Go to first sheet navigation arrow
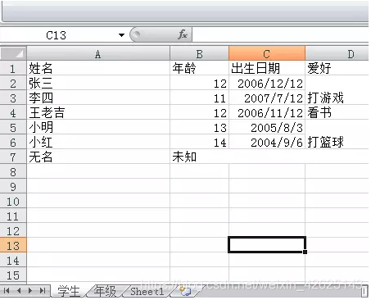 click(x=7, y=291)
